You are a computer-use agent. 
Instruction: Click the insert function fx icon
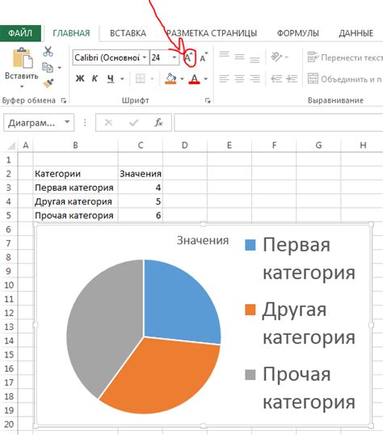[x=158, y=122]
